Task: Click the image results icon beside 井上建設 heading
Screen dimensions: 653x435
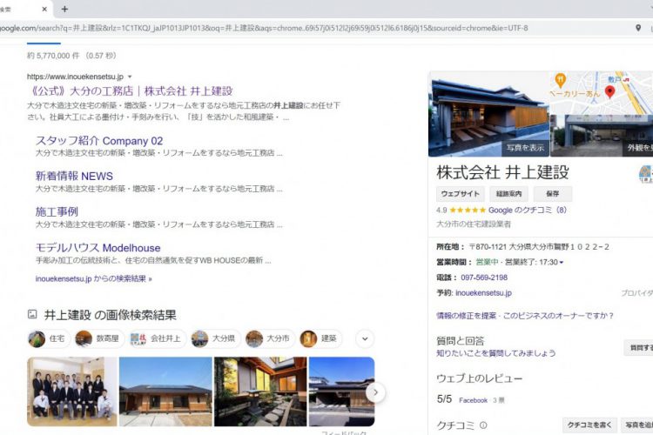Action: 32,314
